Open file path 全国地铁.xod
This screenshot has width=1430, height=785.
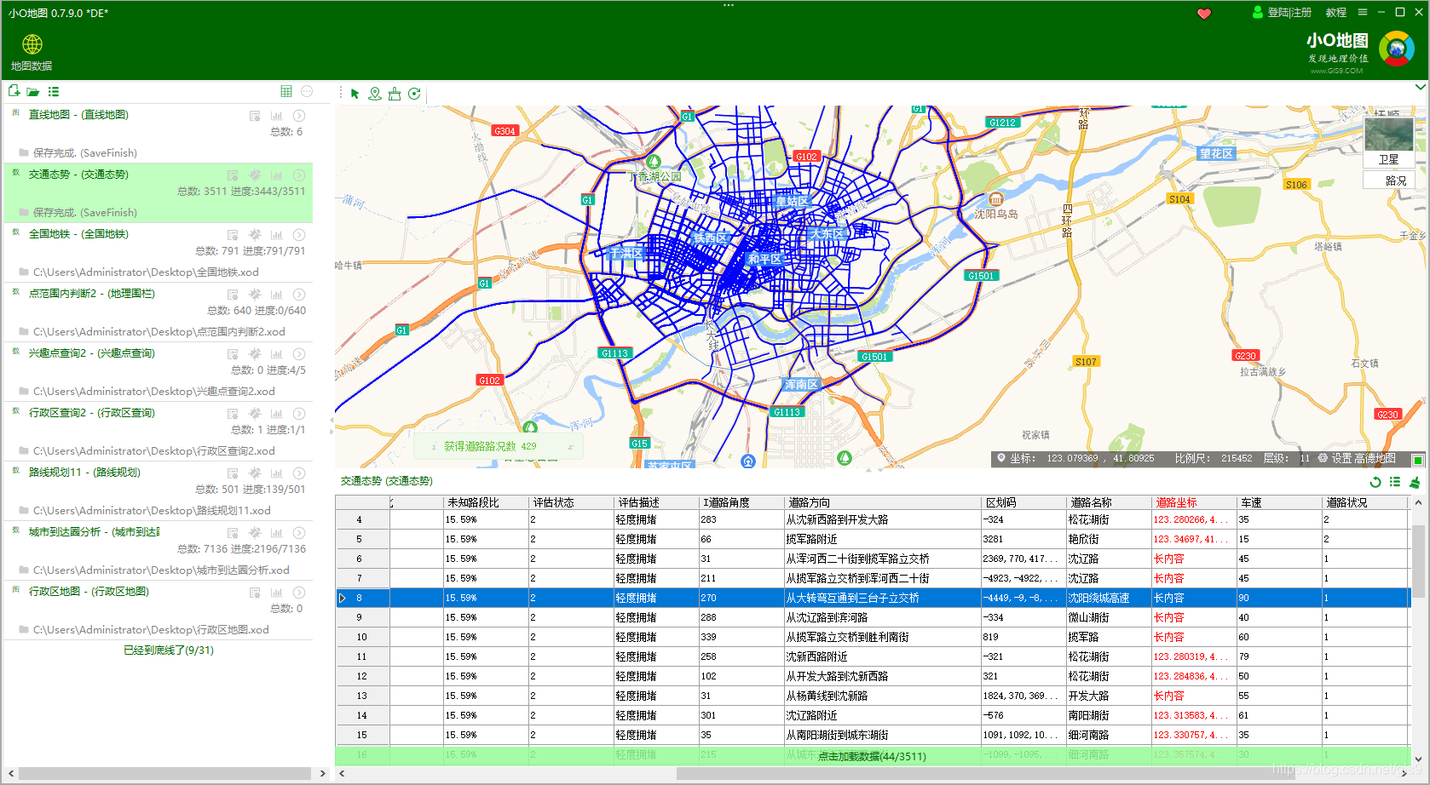pos(146,272)
